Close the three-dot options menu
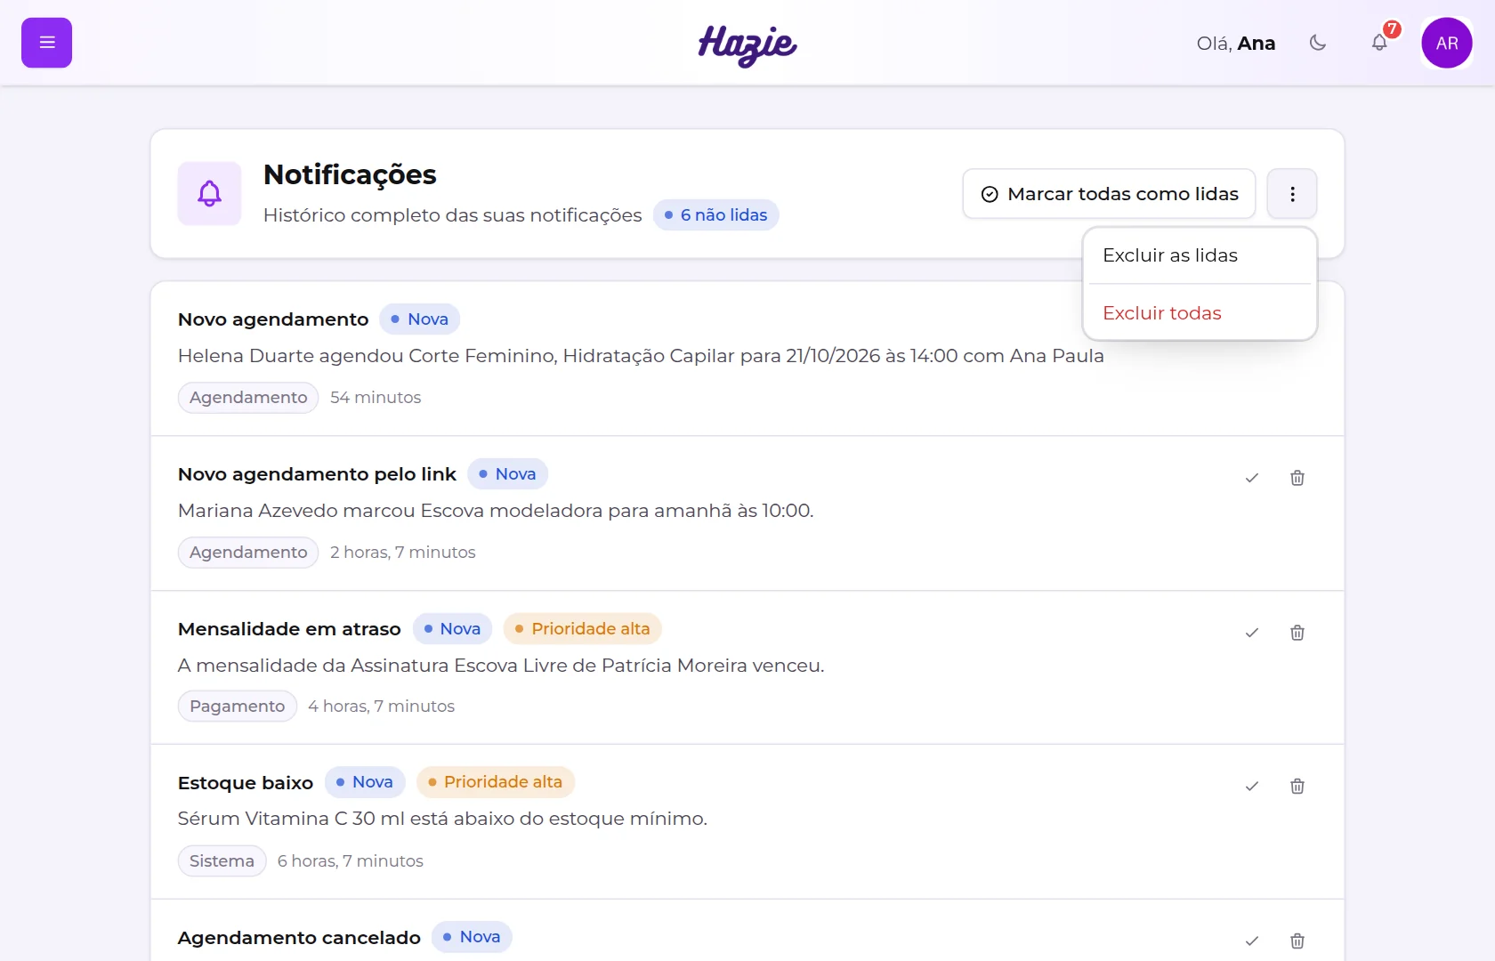 point(1292,194)
